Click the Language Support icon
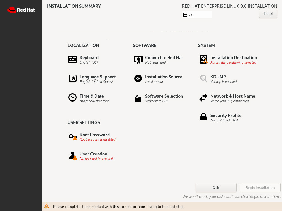The image size is (282, 211). pyautogui.click(x=73, y=79)
